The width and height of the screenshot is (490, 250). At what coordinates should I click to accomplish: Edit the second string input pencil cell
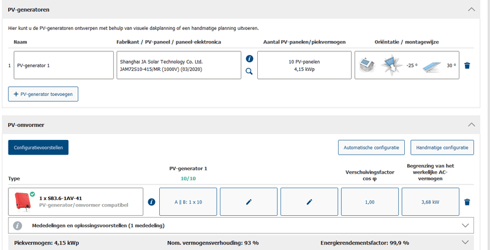(249, 202)
